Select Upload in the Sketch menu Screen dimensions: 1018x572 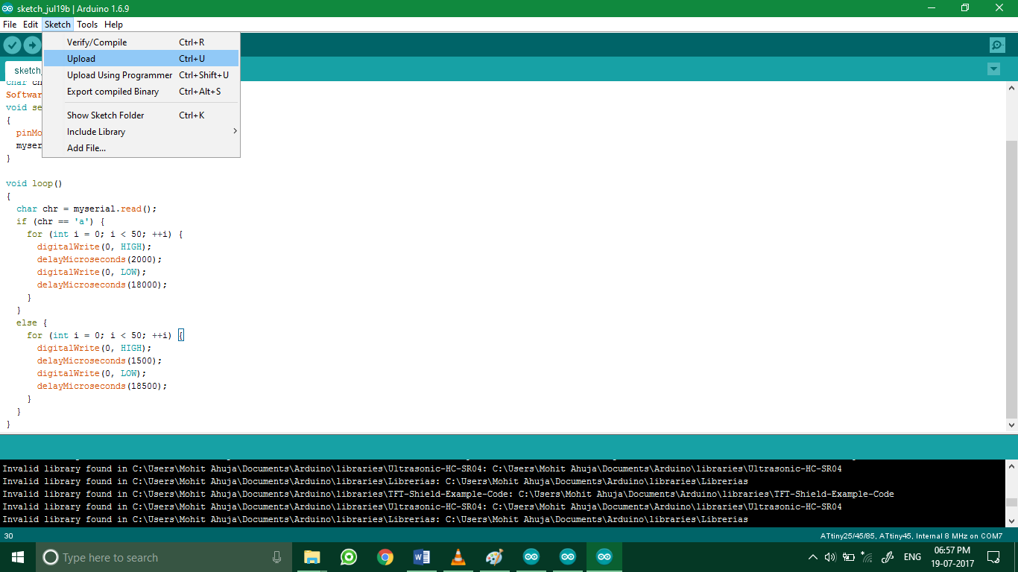coord(141,59)
